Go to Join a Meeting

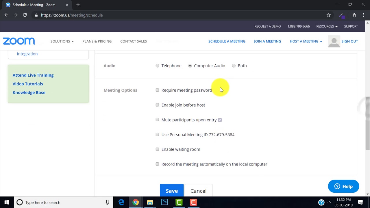coord(267,41)
